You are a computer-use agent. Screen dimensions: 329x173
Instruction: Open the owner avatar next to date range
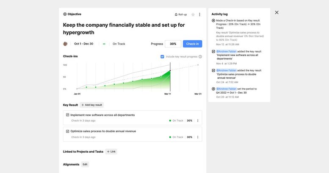[65, 44]
